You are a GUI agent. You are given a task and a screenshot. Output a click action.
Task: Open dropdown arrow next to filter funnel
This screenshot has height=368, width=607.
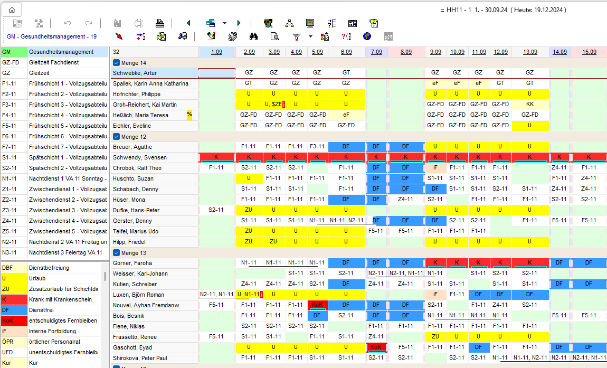point(310,37)
